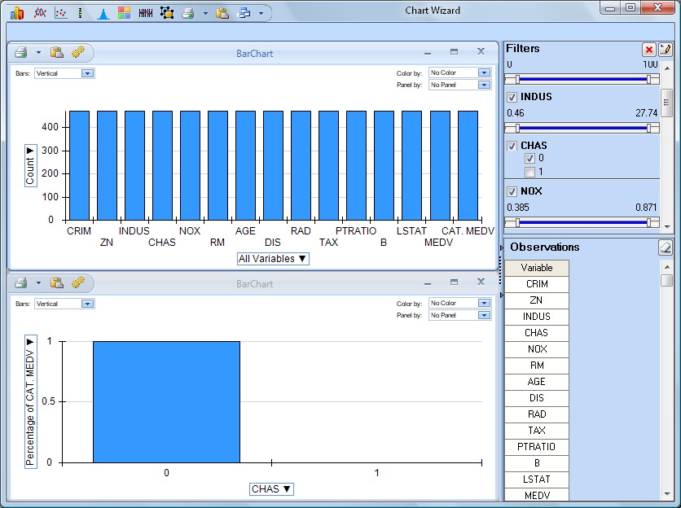Create a box plot from main toolbar
681x508 pixels.
tap(81, 13)
